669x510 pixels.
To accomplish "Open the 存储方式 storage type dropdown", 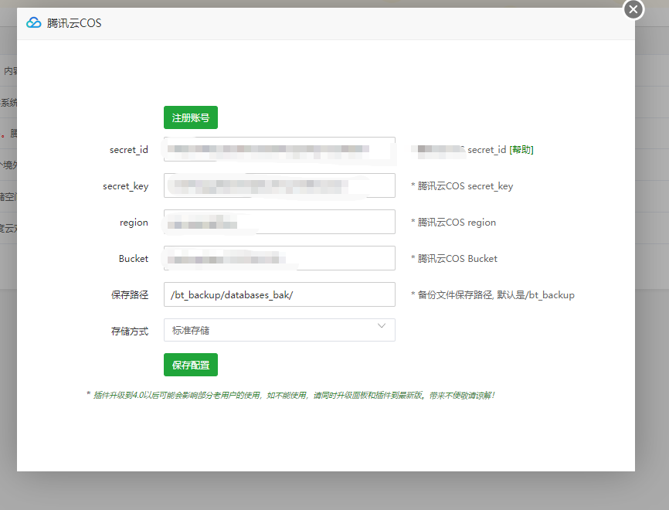I will [x=278, y=329].
